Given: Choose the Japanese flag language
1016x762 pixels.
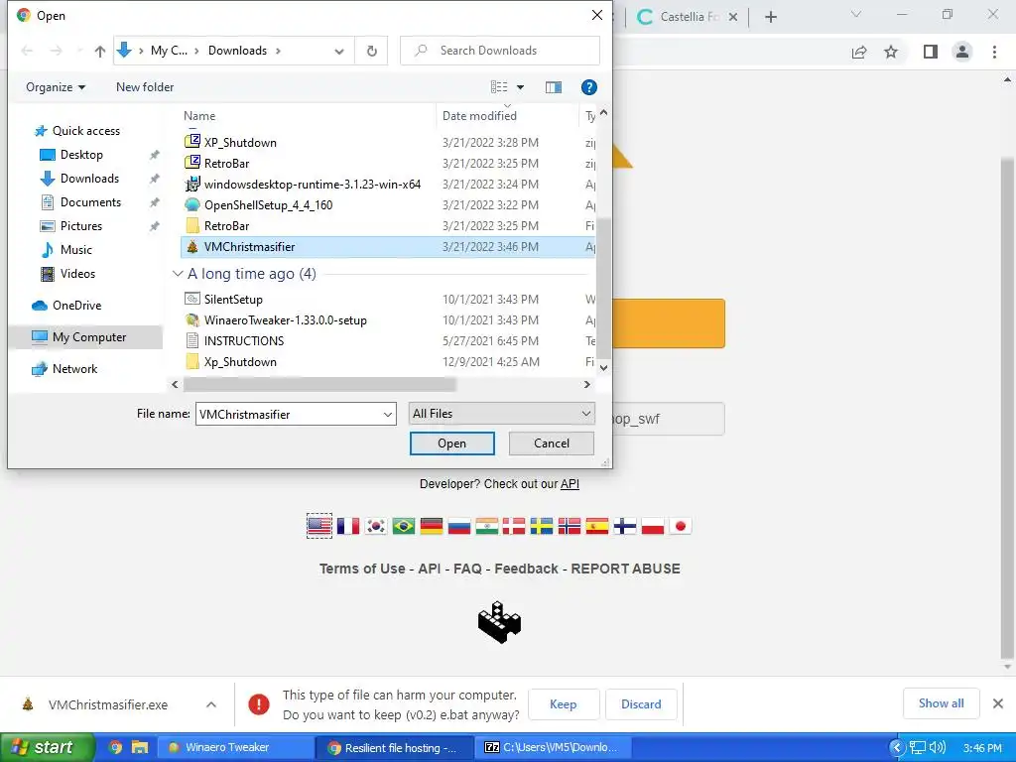Looking at the screenshot, I should [681, 526].
